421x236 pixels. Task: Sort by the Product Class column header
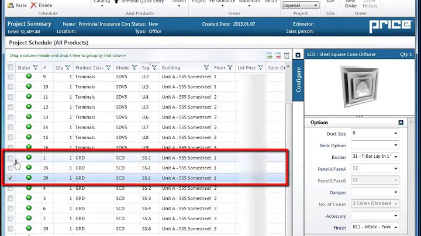(x=89, y=68)
